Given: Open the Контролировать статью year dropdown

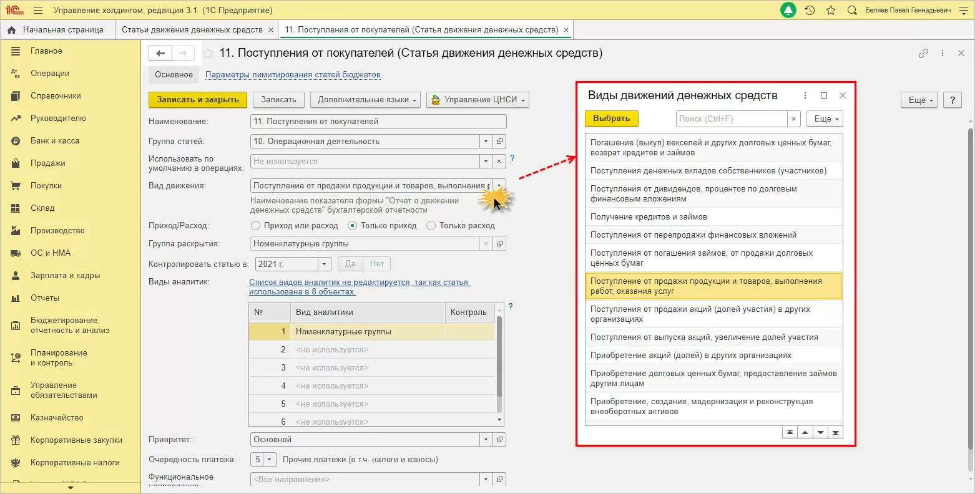Looking at the screenshot, I should point(324,264).
